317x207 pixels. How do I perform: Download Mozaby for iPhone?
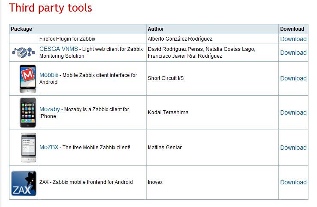pos(293,112)
